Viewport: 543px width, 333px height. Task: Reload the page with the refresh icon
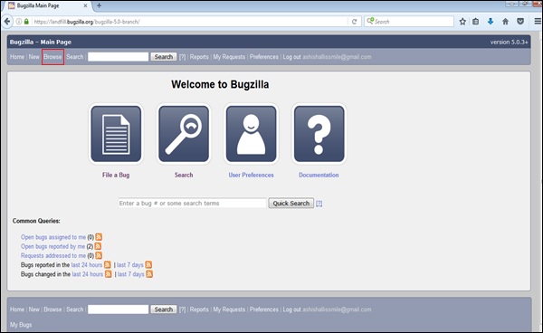click(354, 22)
